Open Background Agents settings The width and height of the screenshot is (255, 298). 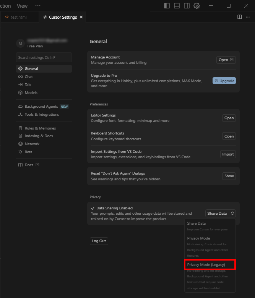(x=44, y=107)
